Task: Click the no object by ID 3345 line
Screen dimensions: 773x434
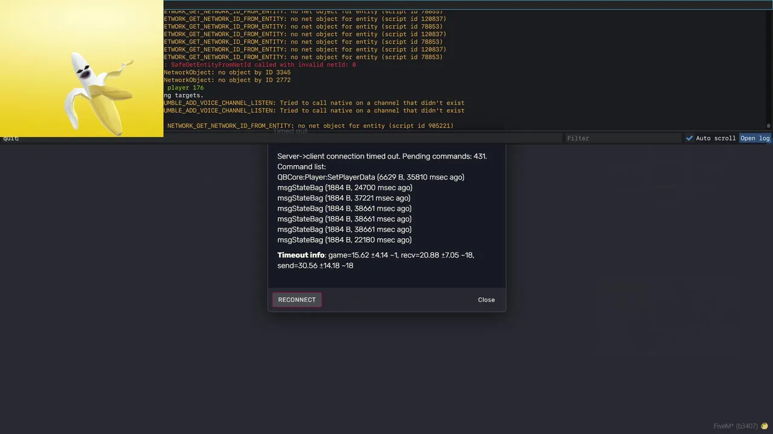Action: pos(227,72)
